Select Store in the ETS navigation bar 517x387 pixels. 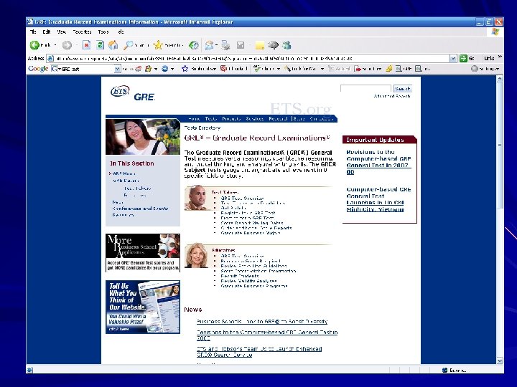299,118
